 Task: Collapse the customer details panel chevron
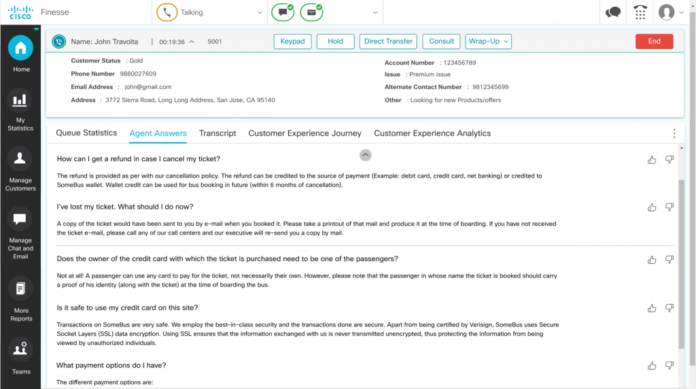click(x=365, y=155)
